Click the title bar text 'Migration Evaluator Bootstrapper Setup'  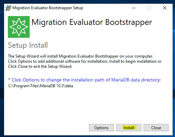(48, 8)
